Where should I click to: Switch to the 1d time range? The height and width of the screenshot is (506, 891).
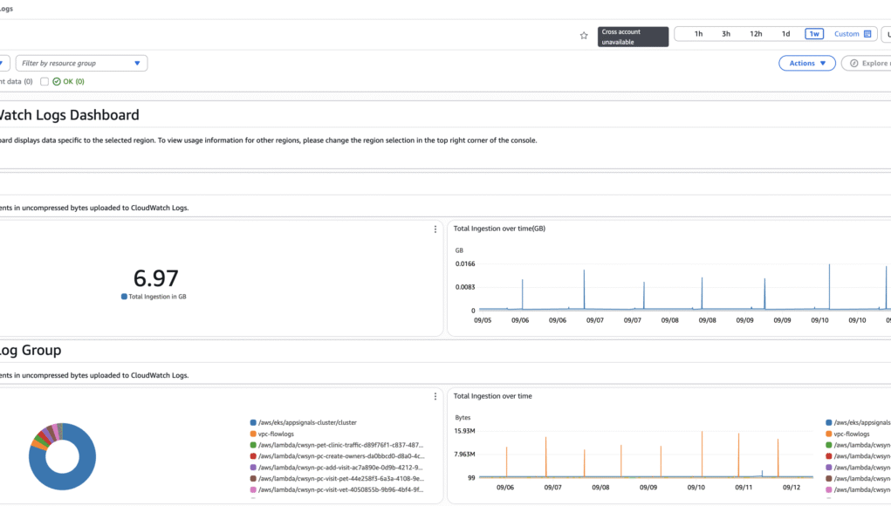point(785,34)
